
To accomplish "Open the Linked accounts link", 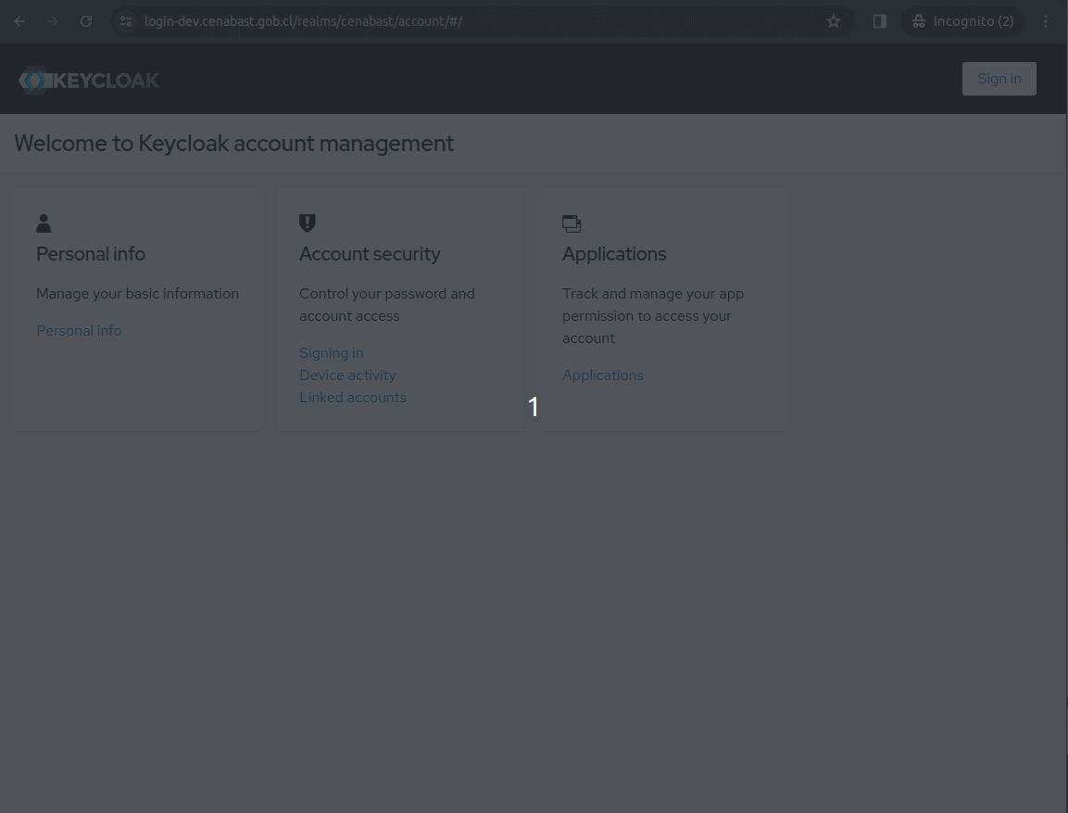I will (x=353, y=397).
